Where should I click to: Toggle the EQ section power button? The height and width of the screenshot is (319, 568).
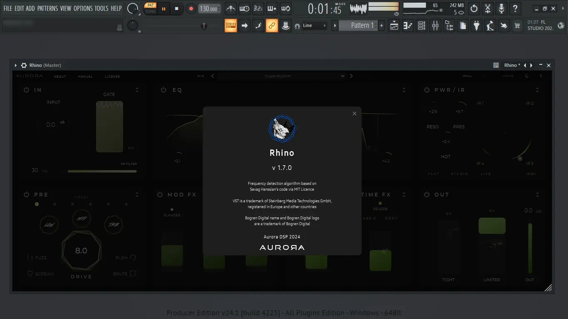click(x=163, y=90)
